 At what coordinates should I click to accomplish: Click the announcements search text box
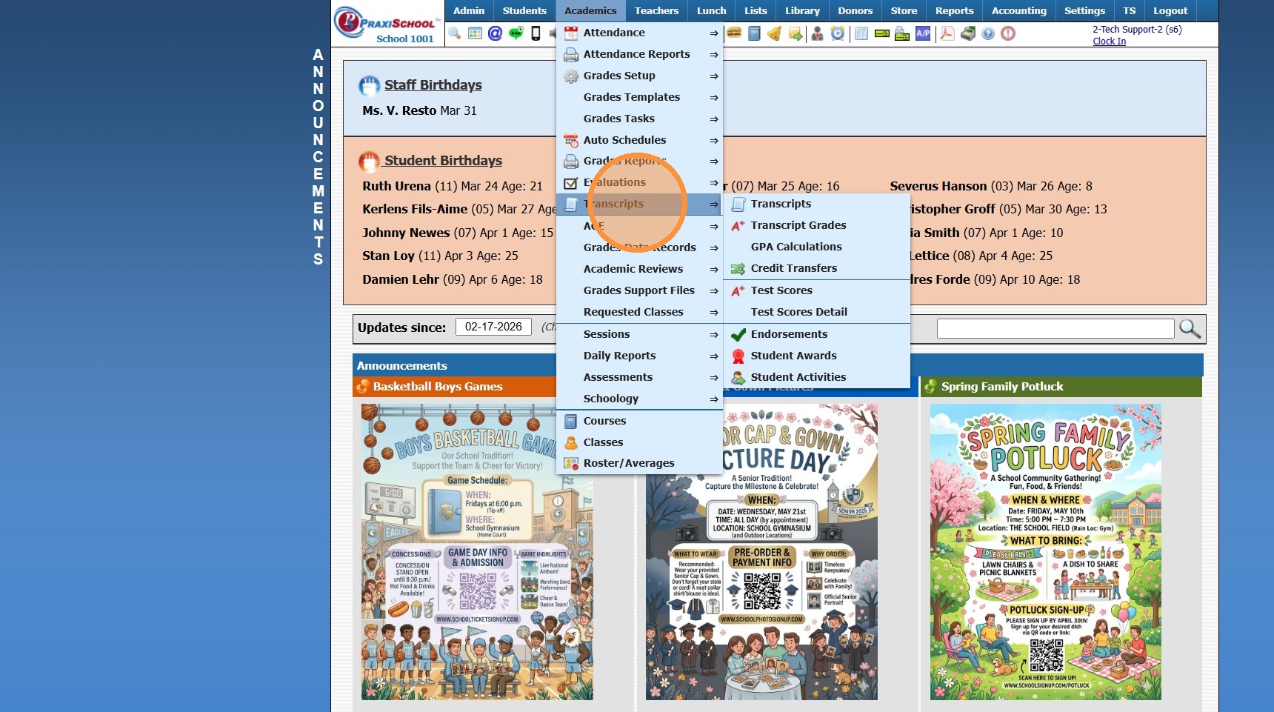(x=1055, y=328)
